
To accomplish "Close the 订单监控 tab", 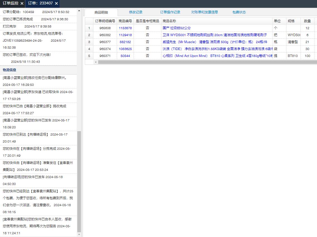I will 22,3.
